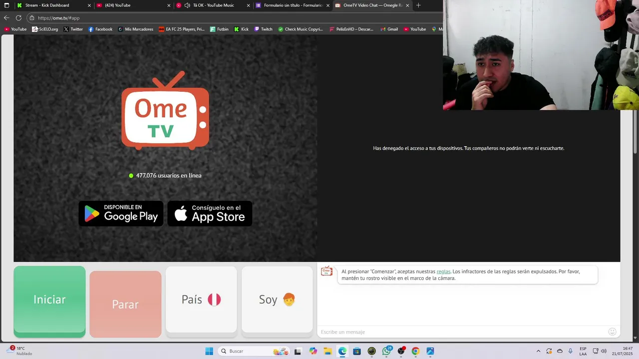Open the volume speaker icon in system tray
The height and width of the screenshot is (359, 639).
pos(604,351)
